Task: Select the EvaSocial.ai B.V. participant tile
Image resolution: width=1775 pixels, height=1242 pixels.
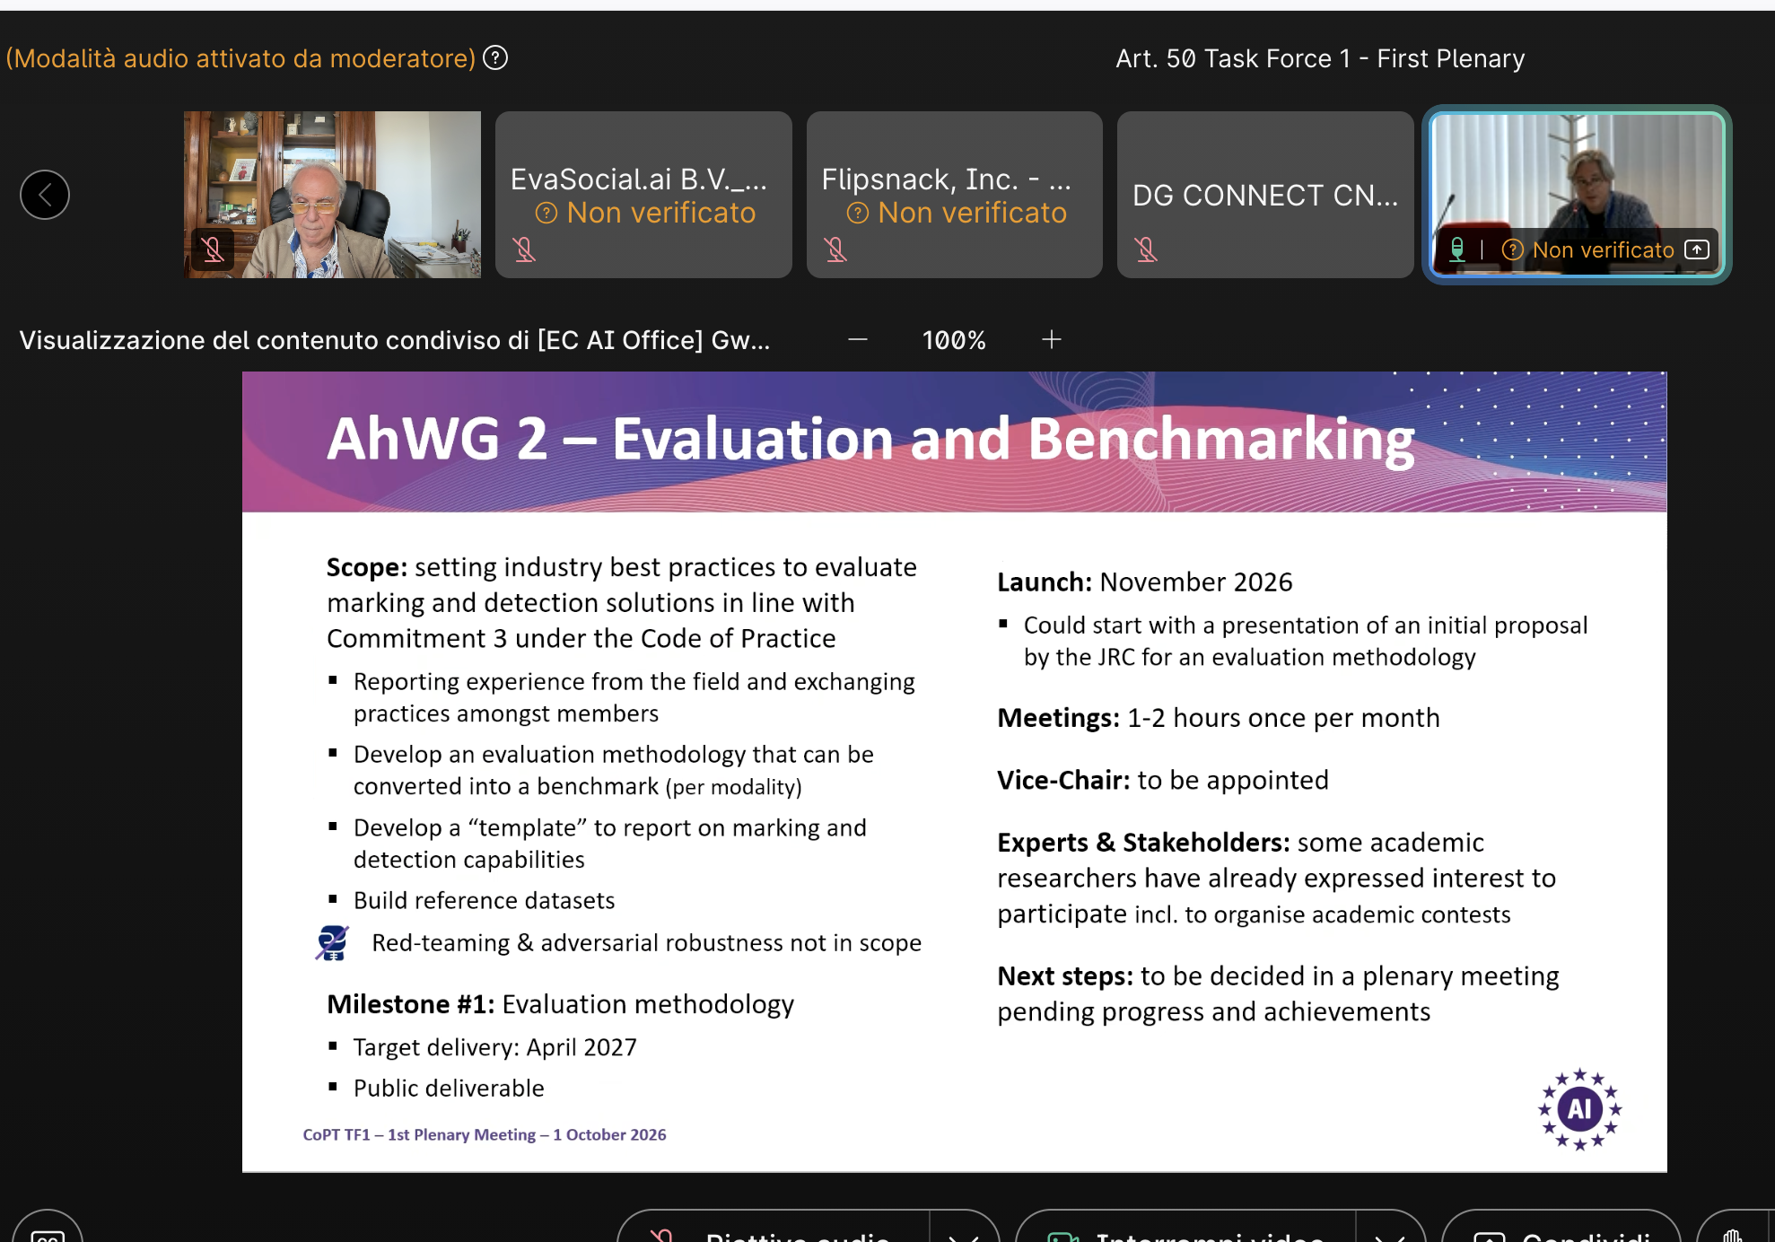Action: (x=643, y=195)
